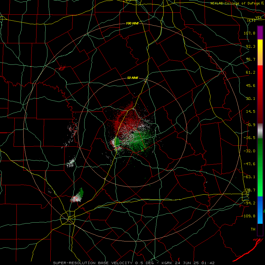Click the small red echo inside the northwest 100 NMI ring
This screenshot has width=265, height=265.
pos(62,68)
